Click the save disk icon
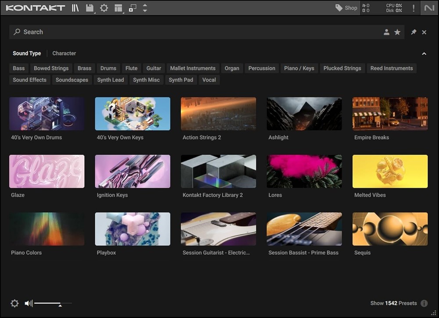 pyautogui.click(x=90, y=8)
